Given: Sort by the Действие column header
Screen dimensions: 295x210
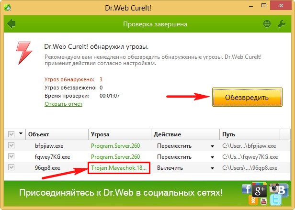Looking at the screenshot, I should pyautogui.click(x=185, y=134).
